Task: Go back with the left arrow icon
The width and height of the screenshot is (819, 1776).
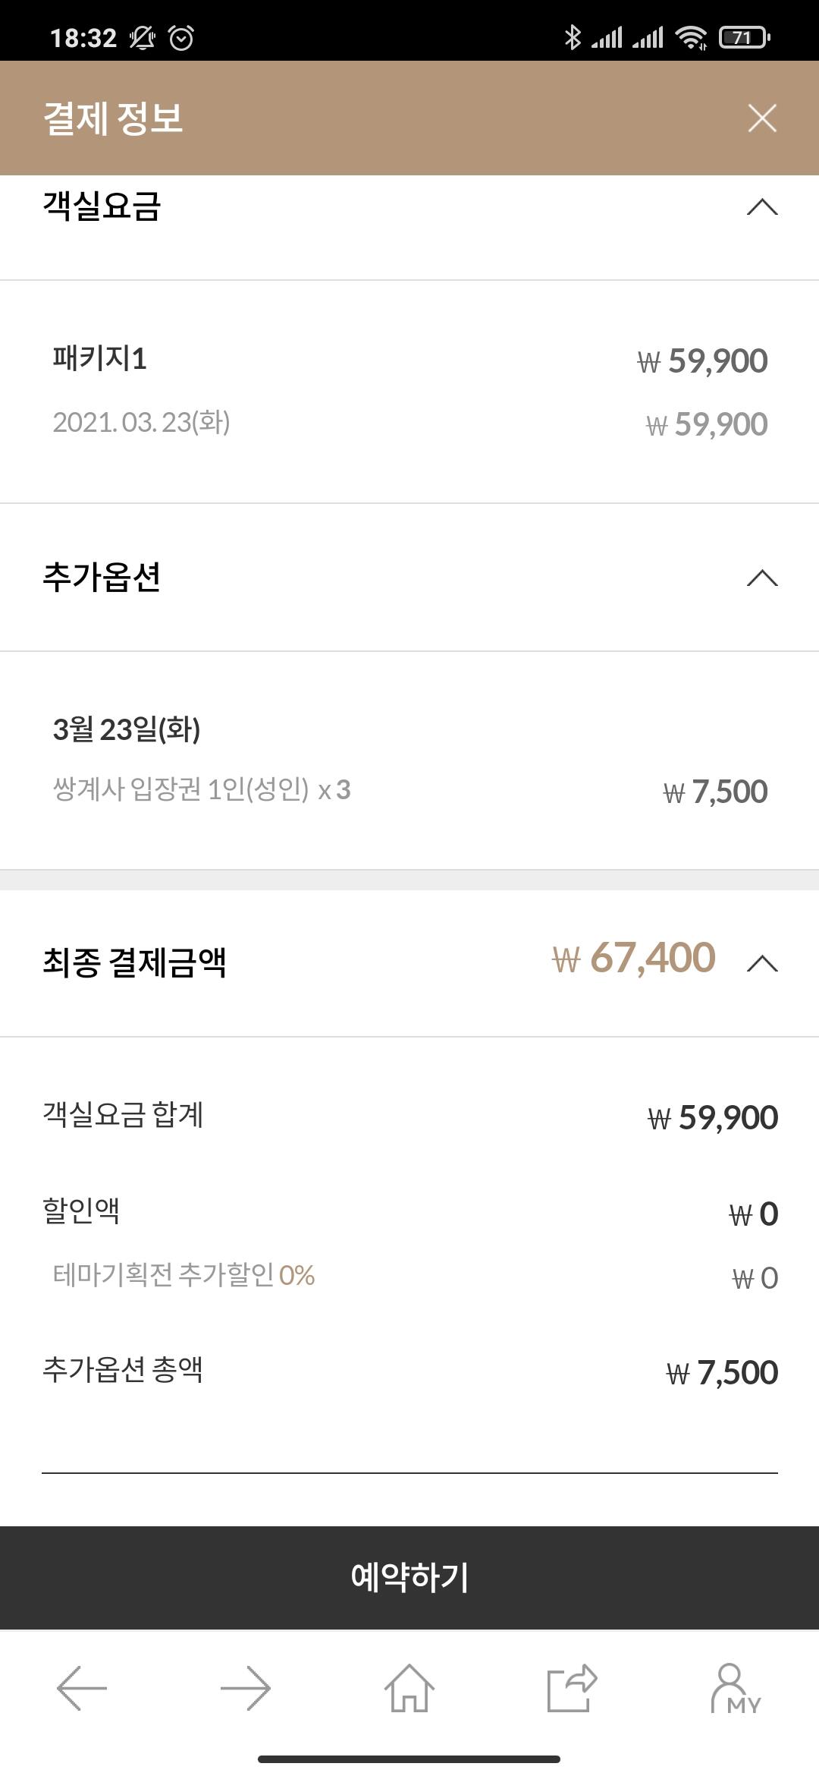Action: 82,1688
